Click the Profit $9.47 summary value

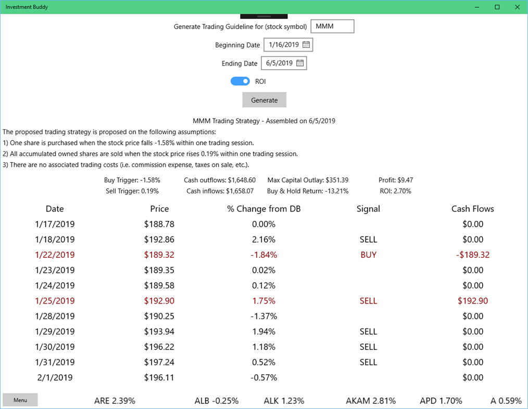click(396, 180)
